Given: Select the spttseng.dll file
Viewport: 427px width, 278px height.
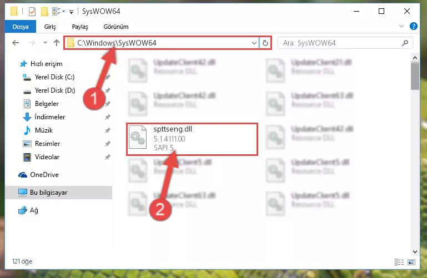Looking at the screenshot, I should pyautogui.click(x=192, y=139).
